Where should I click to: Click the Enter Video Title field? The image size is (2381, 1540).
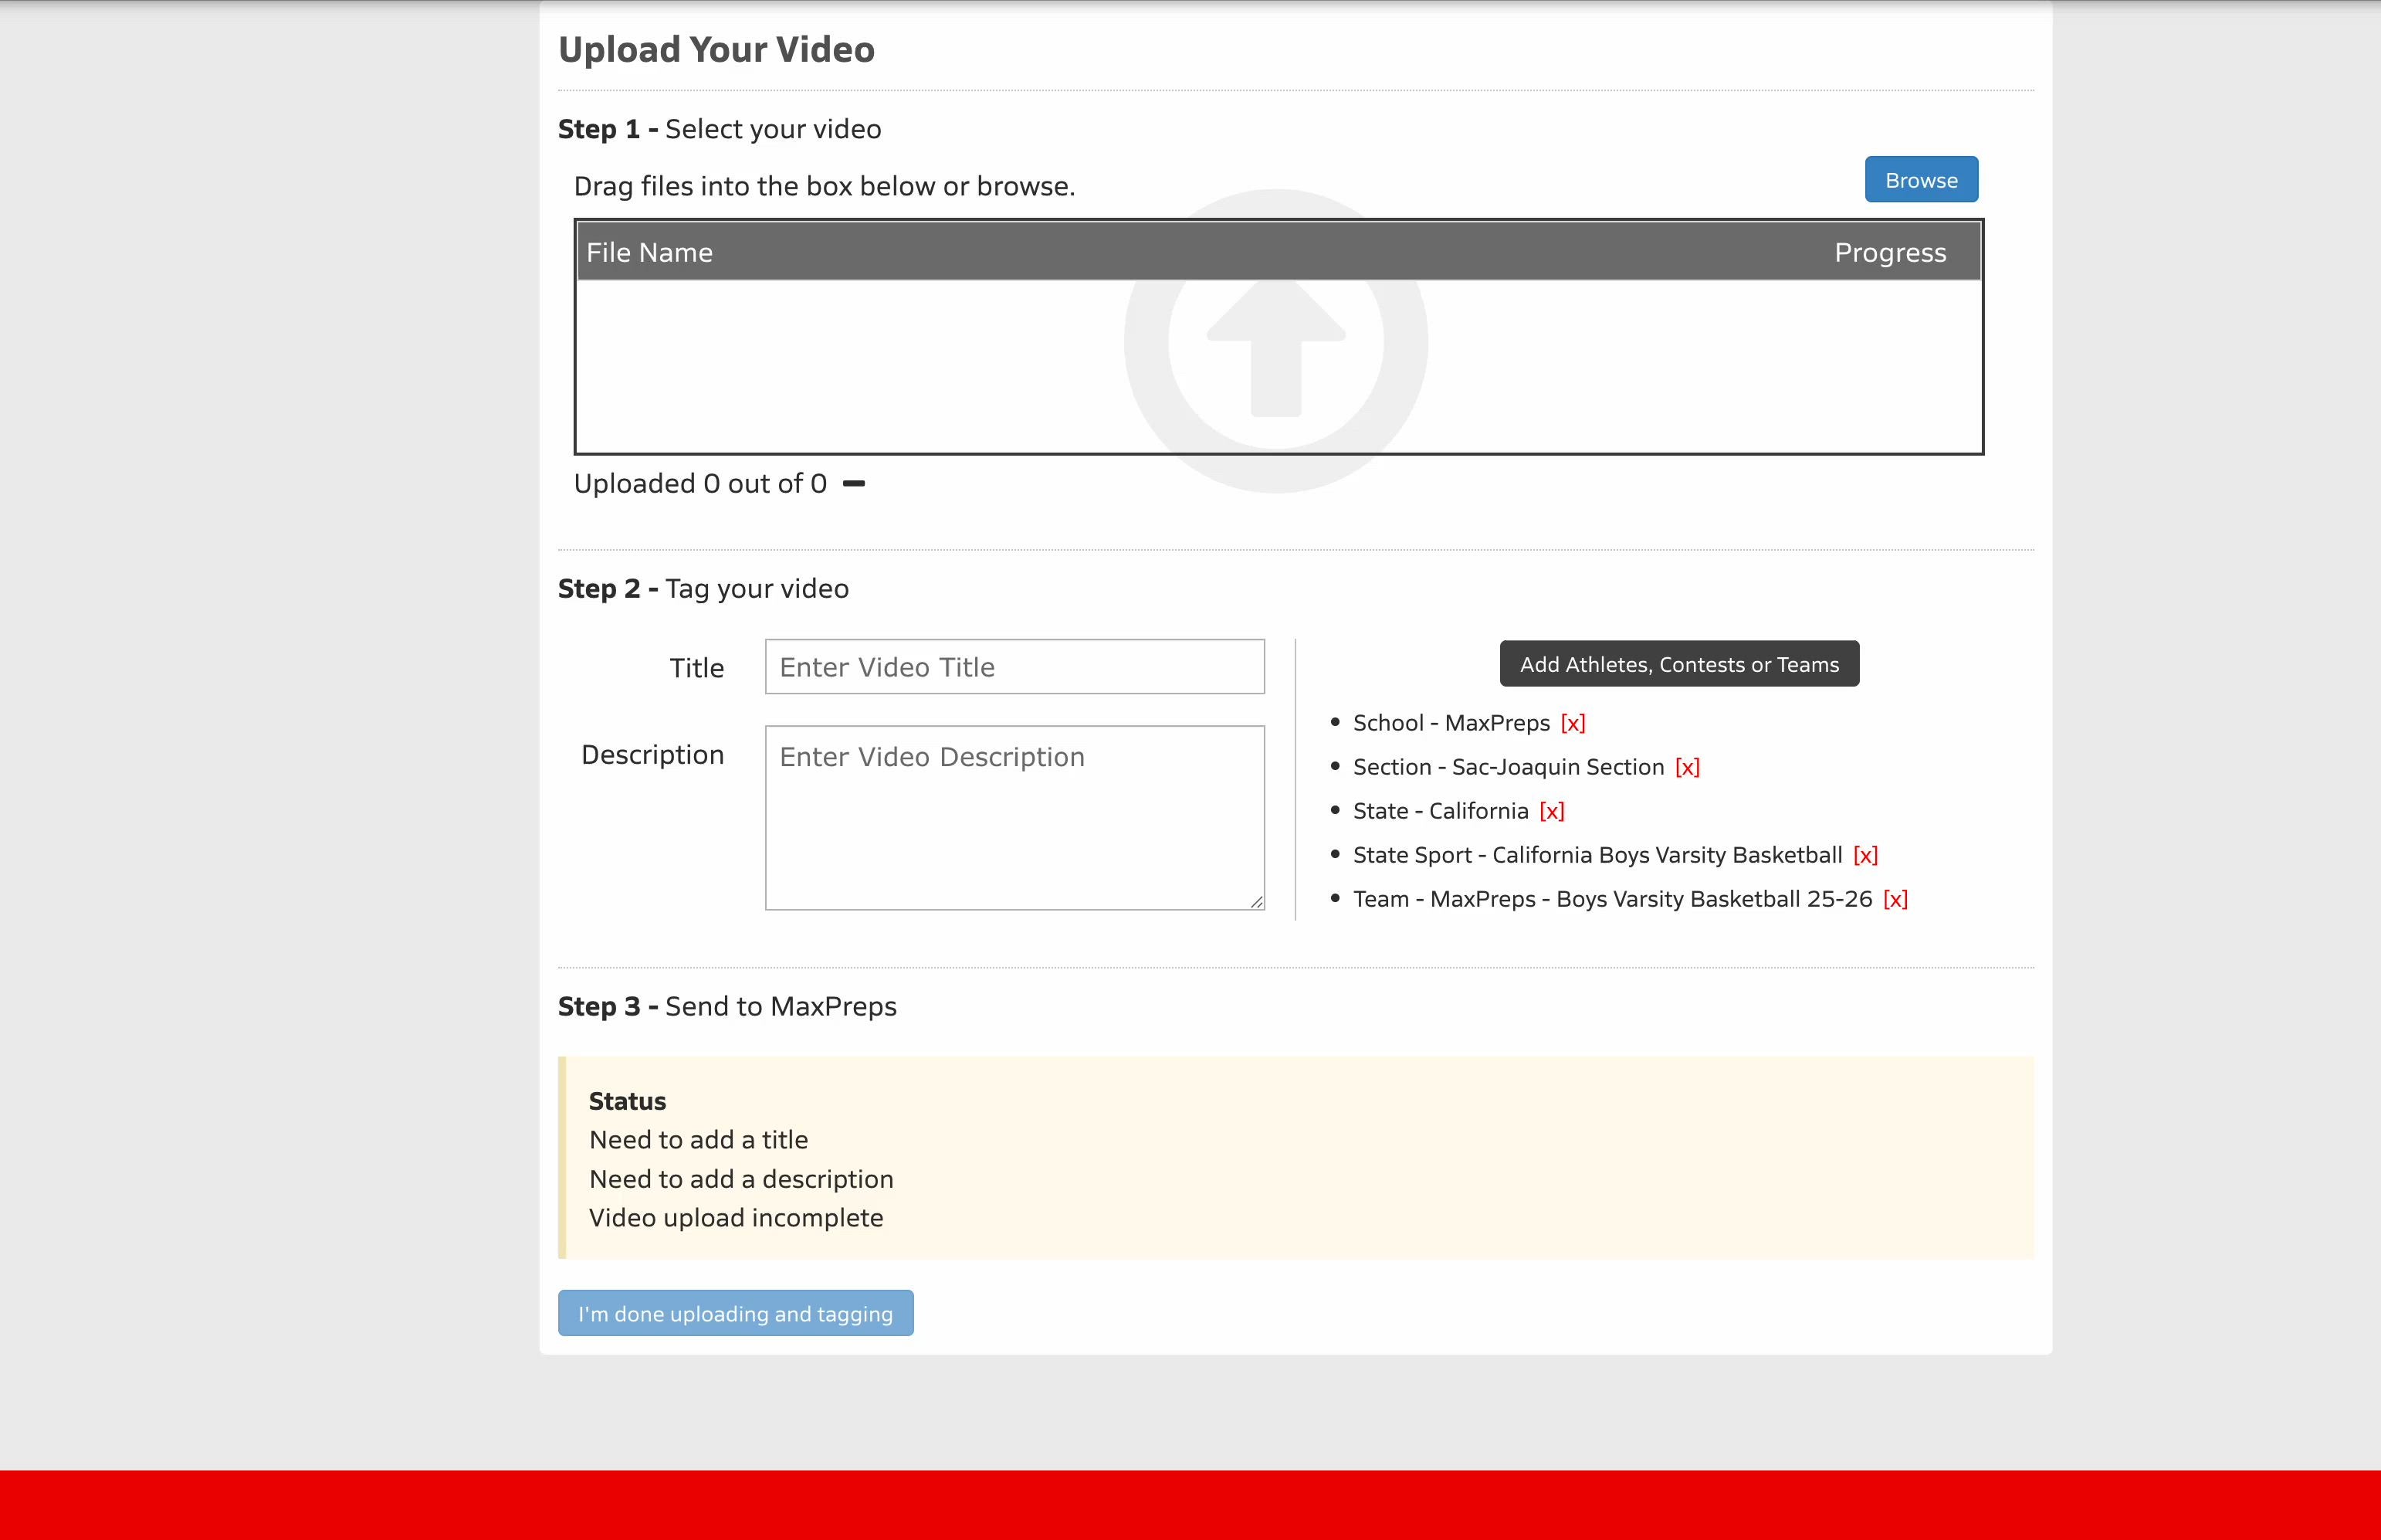tap(1014, 667)
